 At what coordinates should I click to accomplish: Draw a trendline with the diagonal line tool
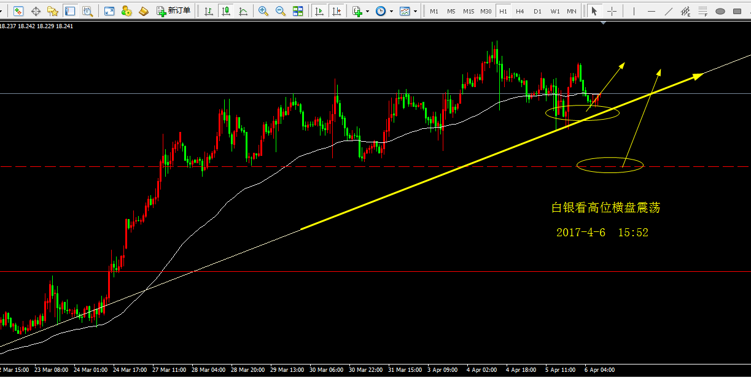(669, 11)
